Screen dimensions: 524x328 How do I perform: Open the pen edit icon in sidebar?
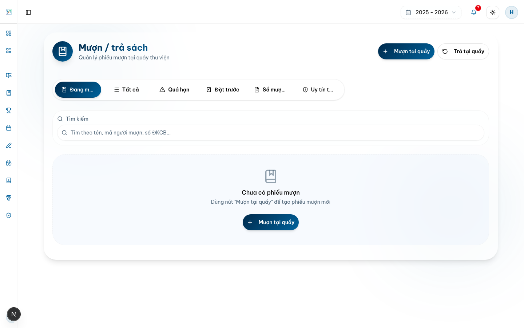tap(9, 145)
